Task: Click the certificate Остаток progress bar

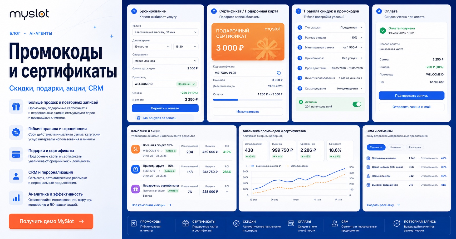Action: 248,100
